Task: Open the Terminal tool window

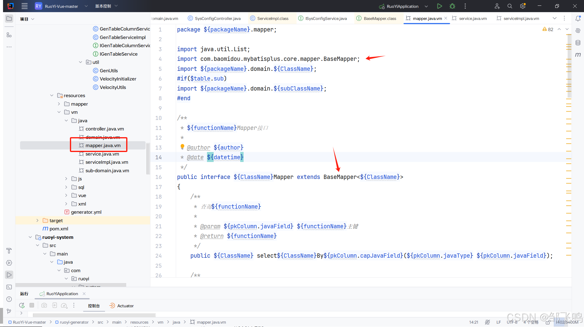Action: [x=9, y=287]
